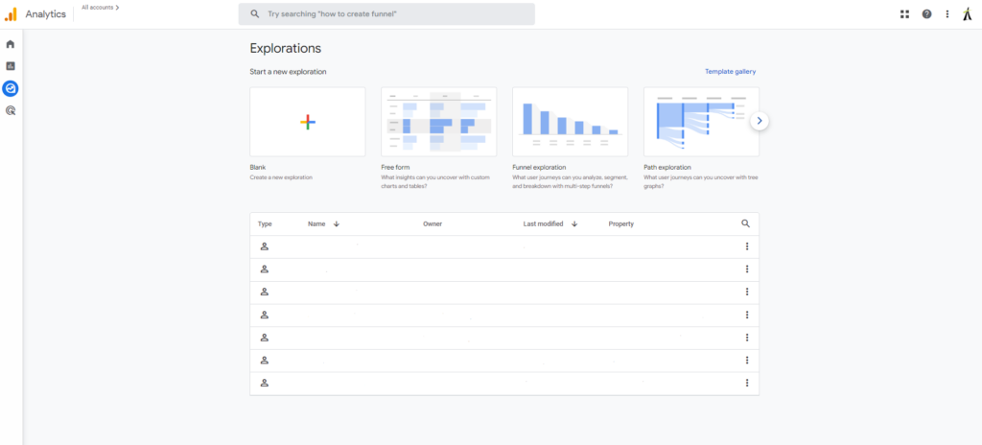Viewport: 982px width, 445px height.
Task: Create a Blank exploration
Action: point(307,122)
